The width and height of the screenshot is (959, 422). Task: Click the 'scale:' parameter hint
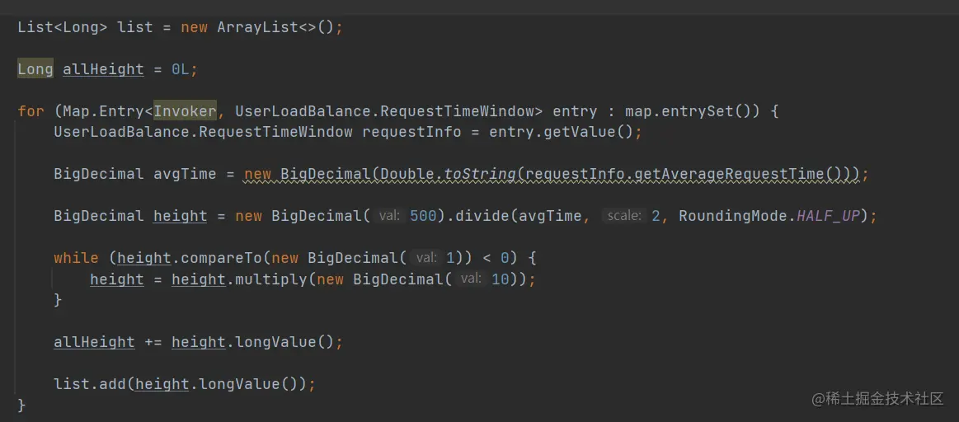[x=624, y=216]
